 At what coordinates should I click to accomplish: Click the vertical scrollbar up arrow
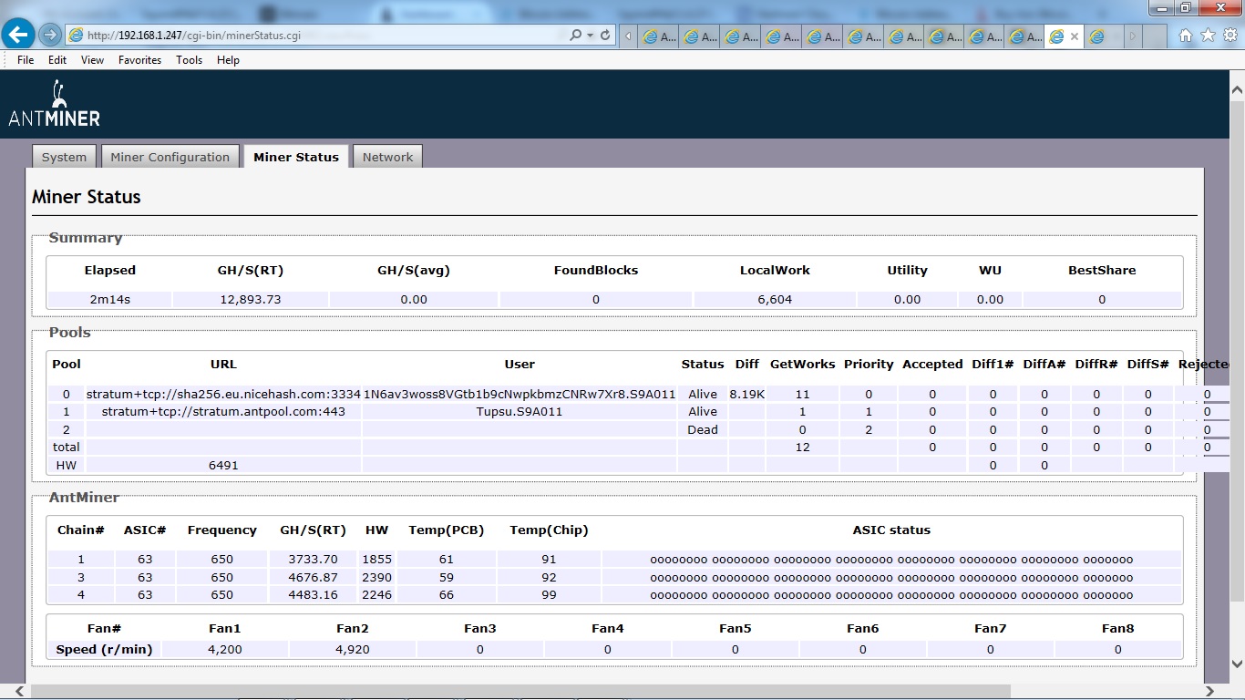1237,89
